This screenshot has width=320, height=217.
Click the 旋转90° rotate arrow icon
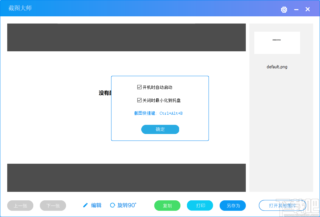pos(112,205)
